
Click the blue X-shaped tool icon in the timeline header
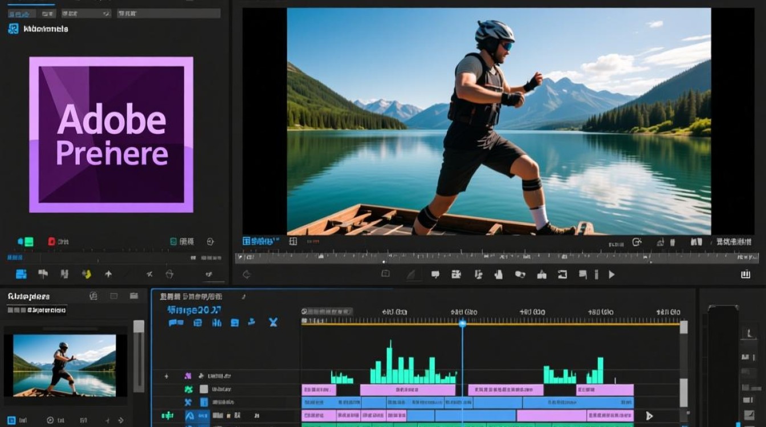273,323
